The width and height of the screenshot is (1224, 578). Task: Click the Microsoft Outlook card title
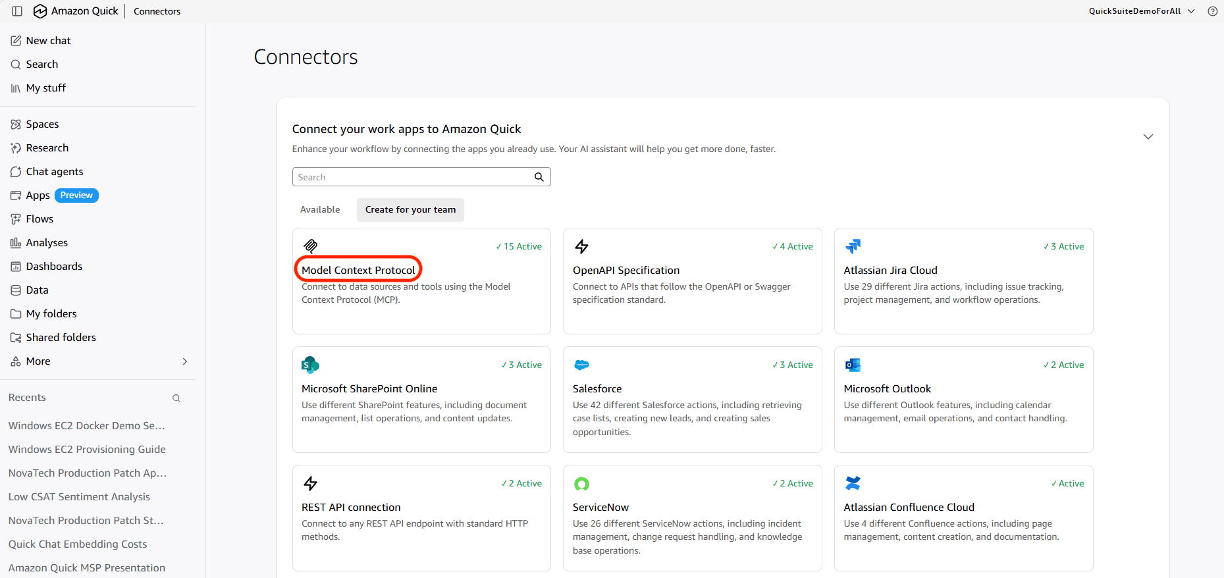887,389
